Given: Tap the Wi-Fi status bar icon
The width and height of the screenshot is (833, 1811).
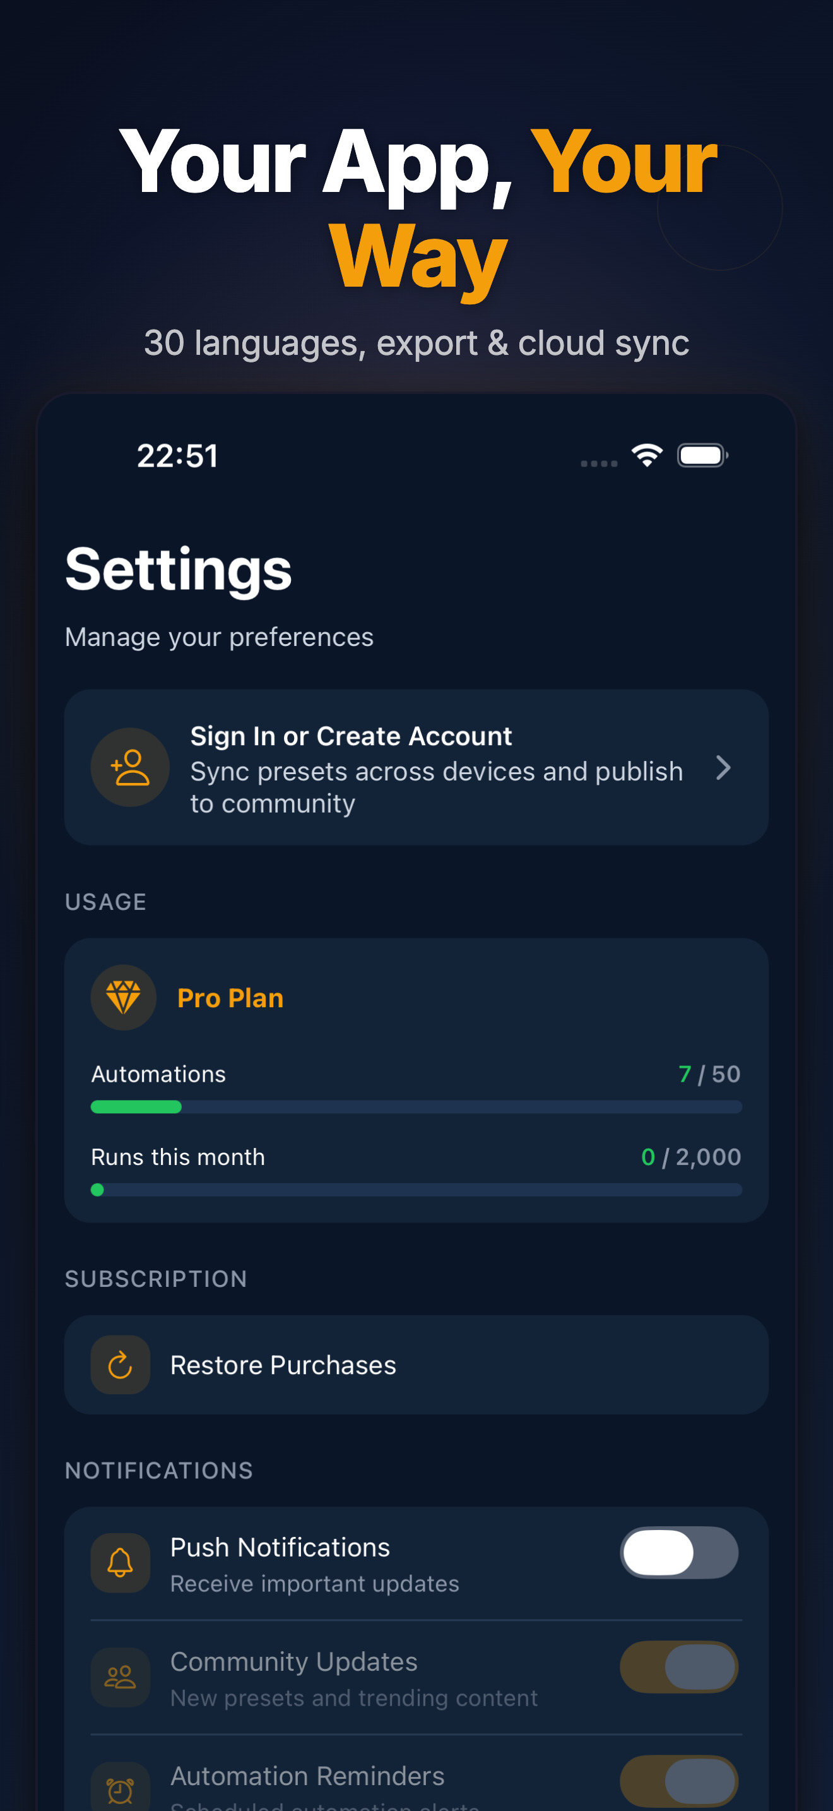Looking at the screenshot, I should 647,455.
